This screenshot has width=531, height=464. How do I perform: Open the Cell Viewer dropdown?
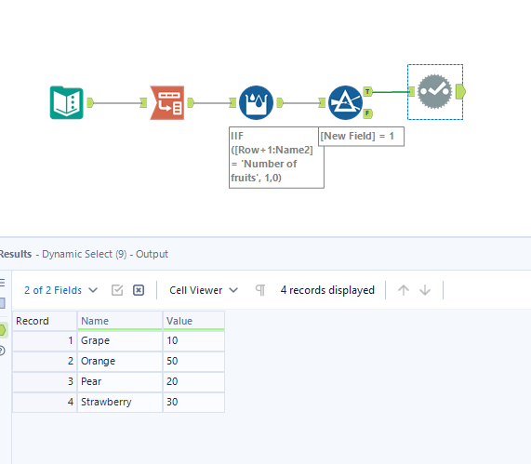coord(204,290)
